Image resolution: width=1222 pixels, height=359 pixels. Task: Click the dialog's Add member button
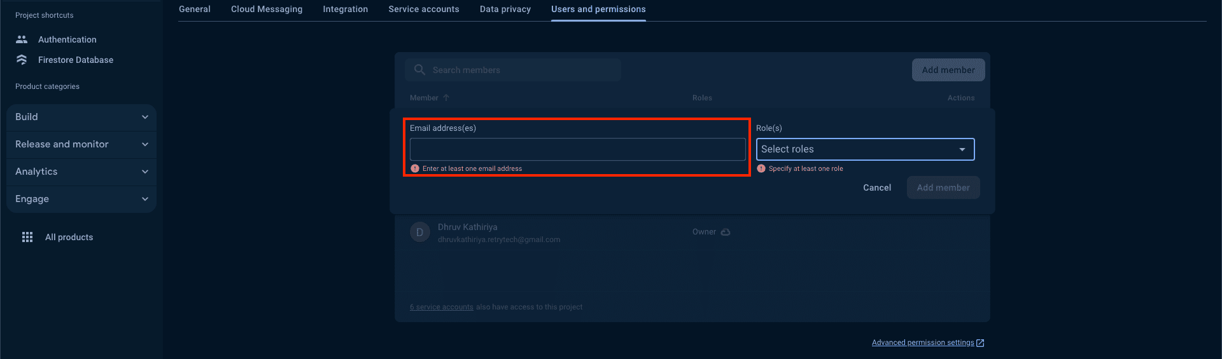coord(943,187)
